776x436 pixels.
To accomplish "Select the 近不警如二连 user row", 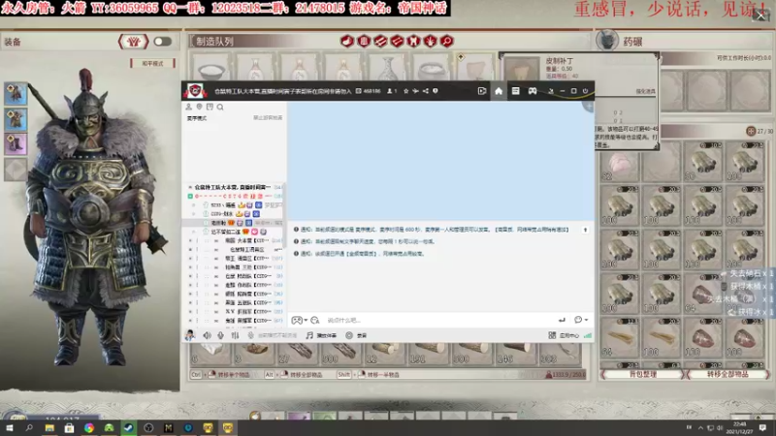I will tap(235, 232).
